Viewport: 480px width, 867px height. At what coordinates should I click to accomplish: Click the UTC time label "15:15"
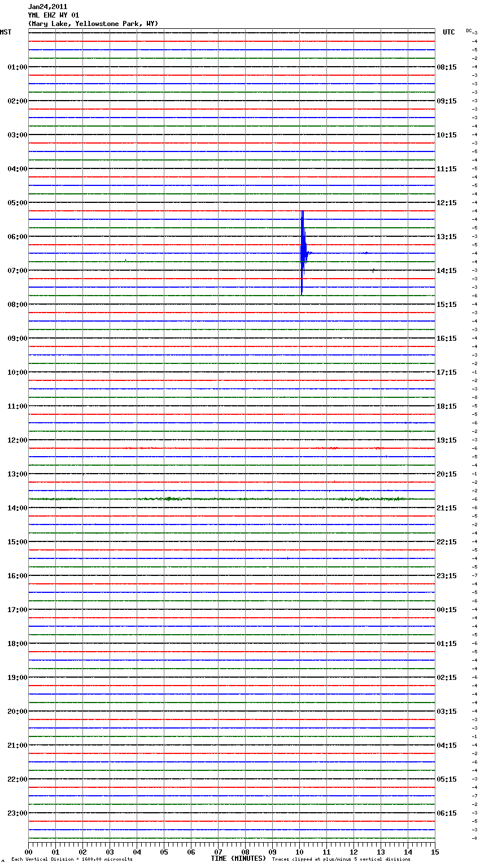coord(447,305)
